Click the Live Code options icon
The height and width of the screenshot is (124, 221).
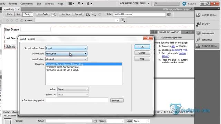(53, 14)
